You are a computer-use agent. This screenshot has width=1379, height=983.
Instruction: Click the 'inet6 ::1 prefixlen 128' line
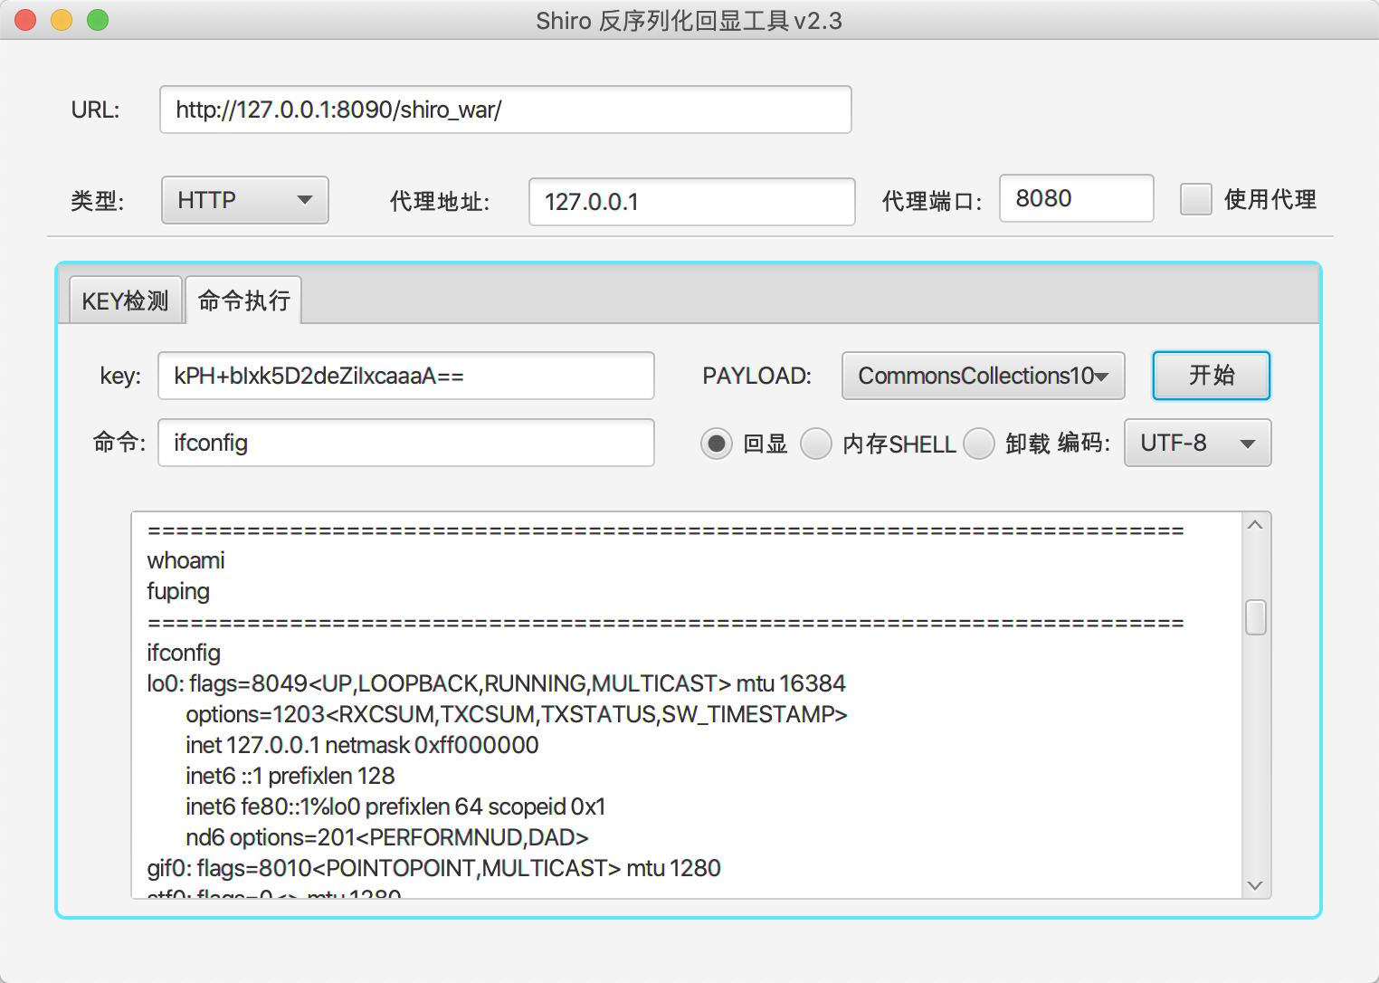(290, 776)
